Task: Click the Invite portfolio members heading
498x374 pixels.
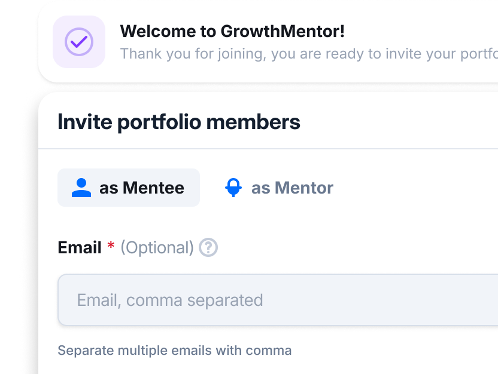Action: 179,122
